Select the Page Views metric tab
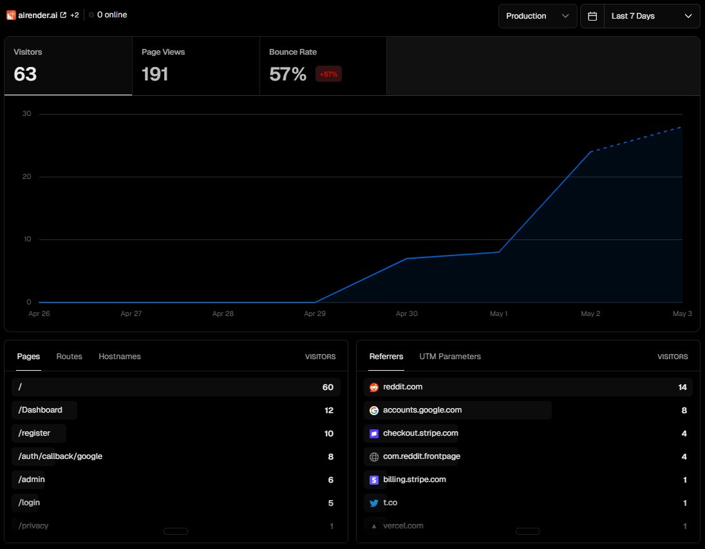The width and height of the screenshot is (705, 549). (196, 66)
